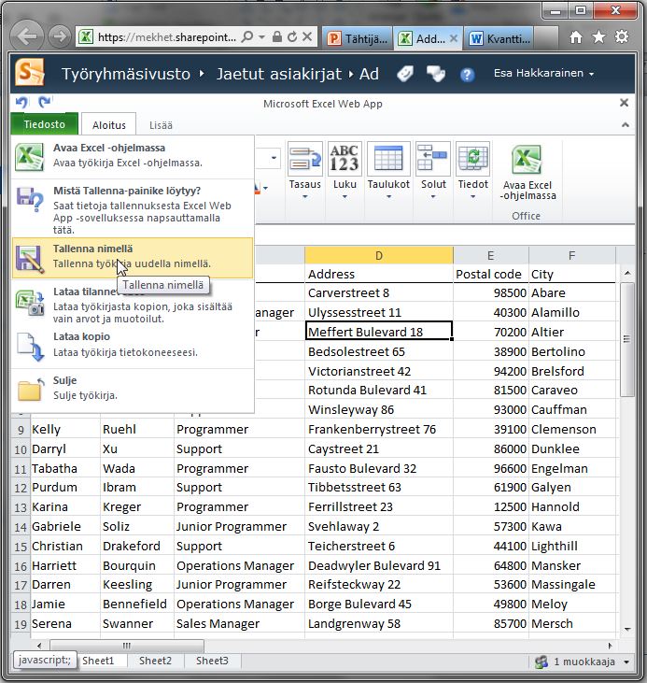This screenshot has height=683, width=647.
Task: Open Tasaus alignment ribbon group
Action: point(304,170)
